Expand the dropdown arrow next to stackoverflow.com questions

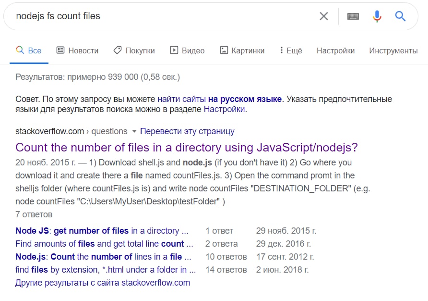coord(134,131)
